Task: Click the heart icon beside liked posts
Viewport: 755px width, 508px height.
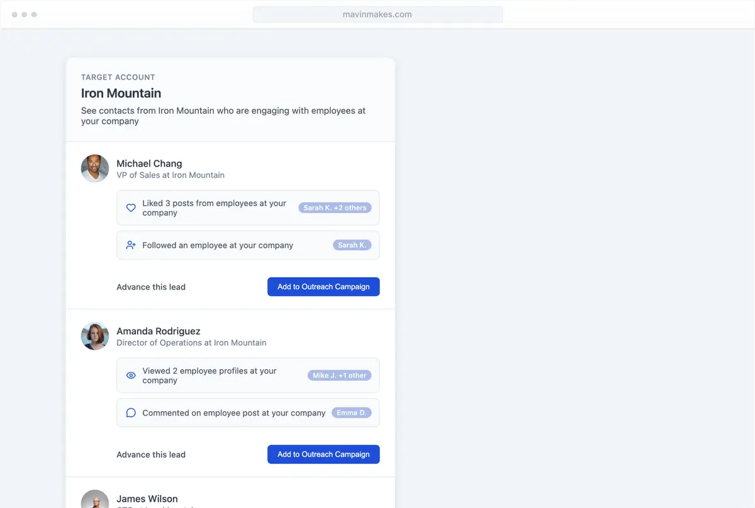Action: coord(131,208)
